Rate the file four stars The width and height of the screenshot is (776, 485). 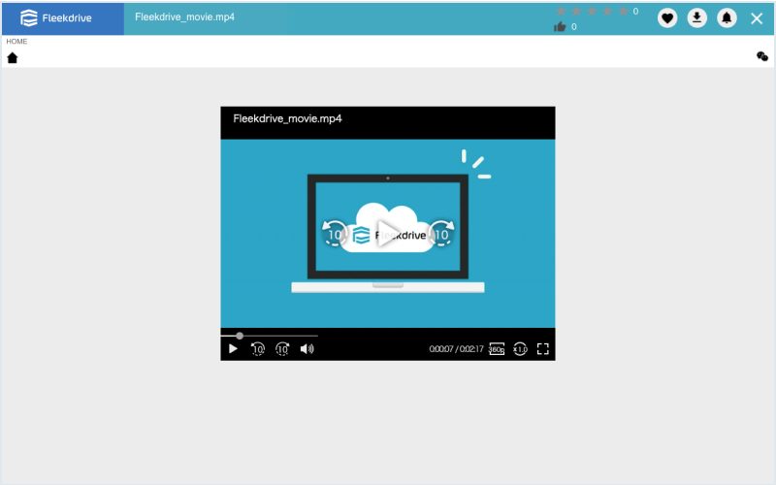(x=608, y=11)
